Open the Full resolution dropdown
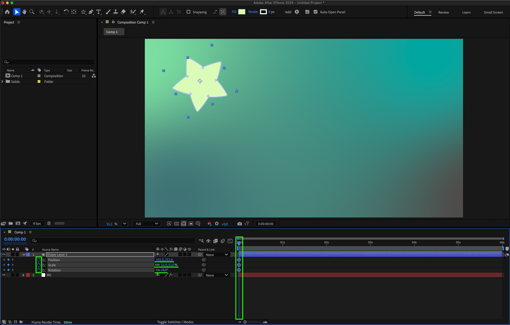The image size is (510, 325). (x=147, y=224)
